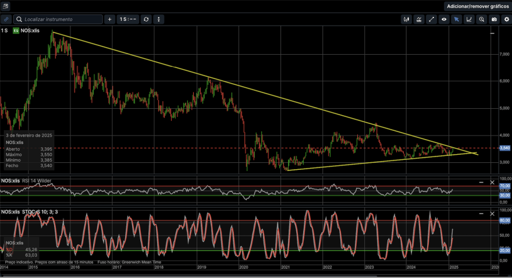This screenshot has height=278, width=512.
Task: Select the blue arrow pointer tool
Action: click(457, 19)
